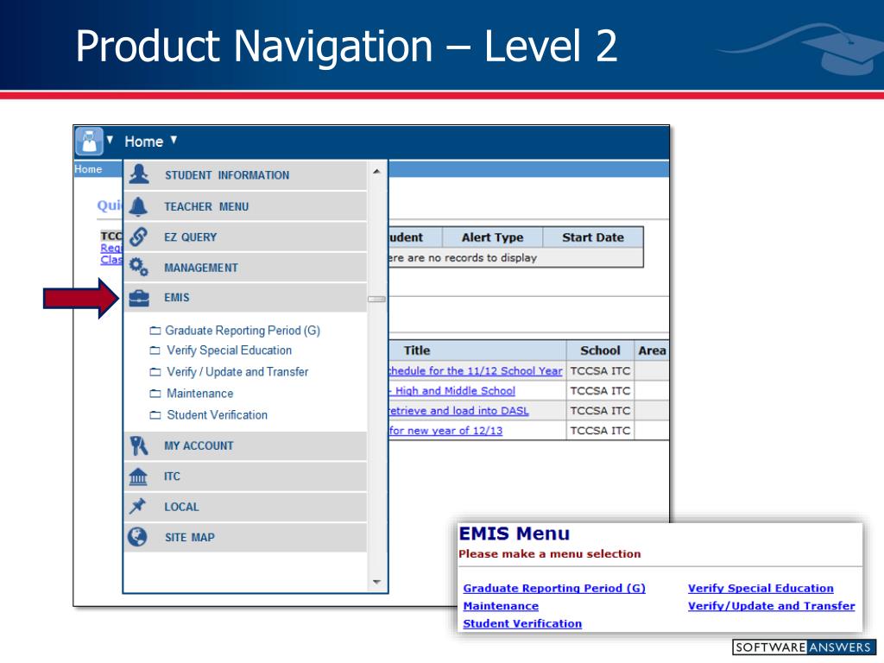
Task: Click the Site Map globe icon
Action: [137, 537]
